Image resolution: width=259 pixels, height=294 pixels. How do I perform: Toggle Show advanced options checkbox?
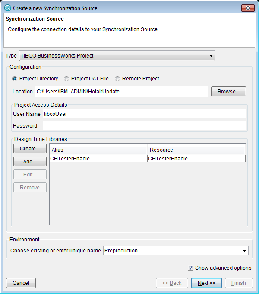191,268
